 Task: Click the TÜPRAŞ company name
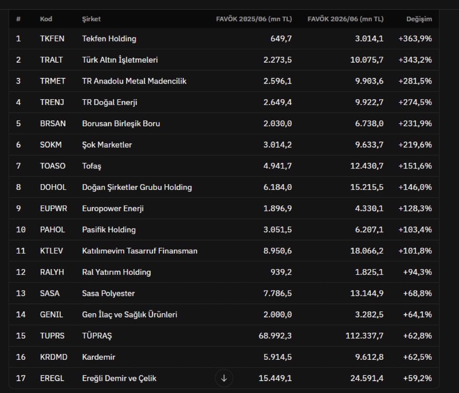point(97,336)
